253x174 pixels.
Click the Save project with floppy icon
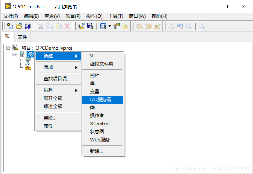click(90, 26)
